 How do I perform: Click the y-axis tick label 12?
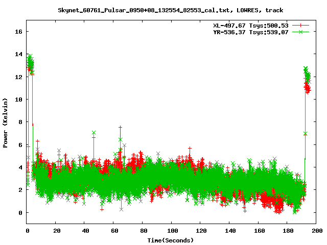(18, 77)
